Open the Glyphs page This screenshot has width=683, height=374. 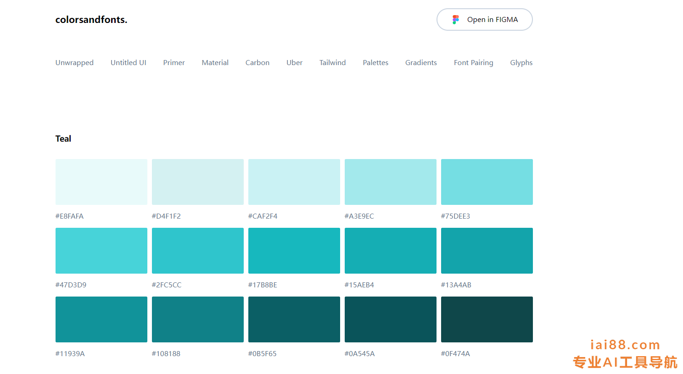pos(521,63)
